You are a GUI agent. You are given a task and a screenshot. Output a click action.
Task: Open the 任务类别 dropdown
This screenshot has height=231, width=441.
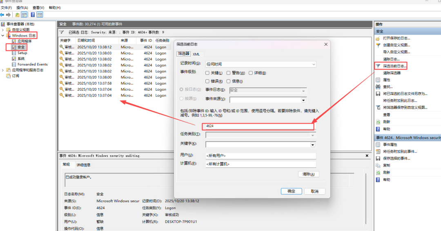pos(261,135)
